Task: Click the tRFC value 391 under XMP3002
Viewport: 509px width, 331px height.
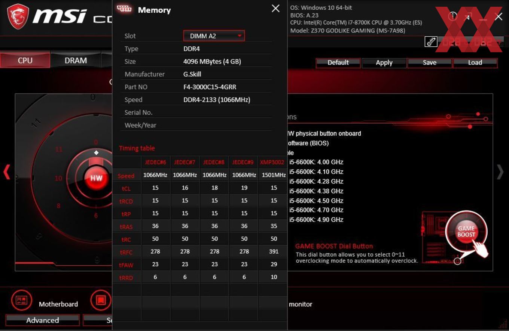Action: tap(274, 251)
